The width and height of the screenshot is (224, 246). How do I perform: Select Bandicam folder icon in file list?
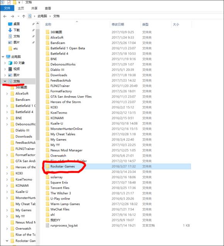tap(48, 43)
